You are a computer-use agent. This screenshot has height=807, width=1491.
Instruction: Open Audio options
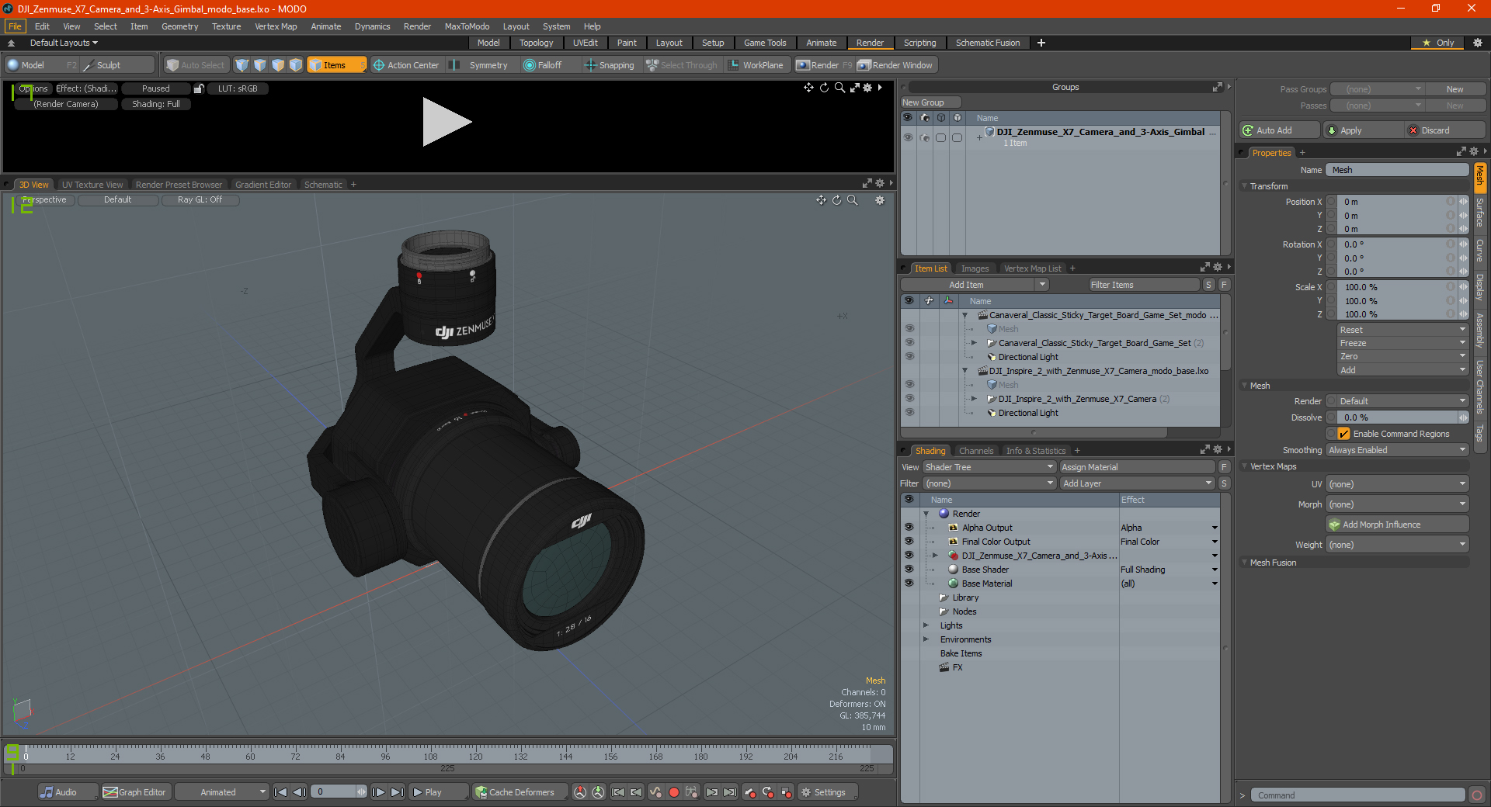(x=68, y=792)
